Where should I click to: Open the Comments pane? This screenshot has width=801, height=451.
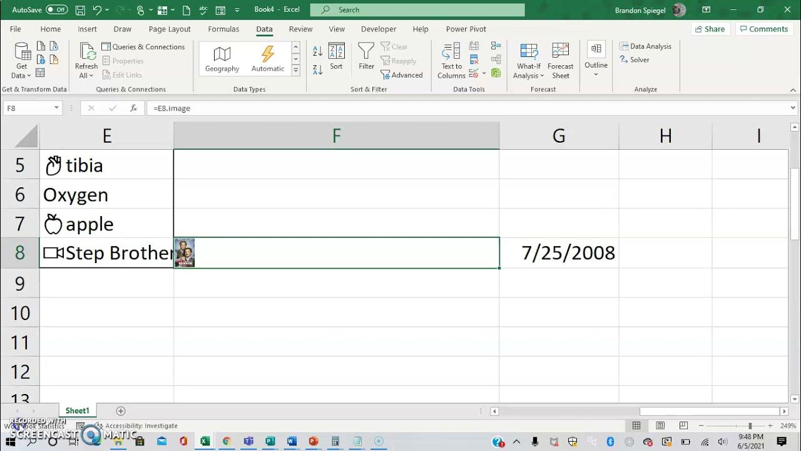(763, 29)
